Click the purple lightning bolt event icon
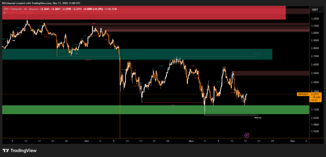The width and height of the screenshot is (326, 157). (x=246, y=135)
